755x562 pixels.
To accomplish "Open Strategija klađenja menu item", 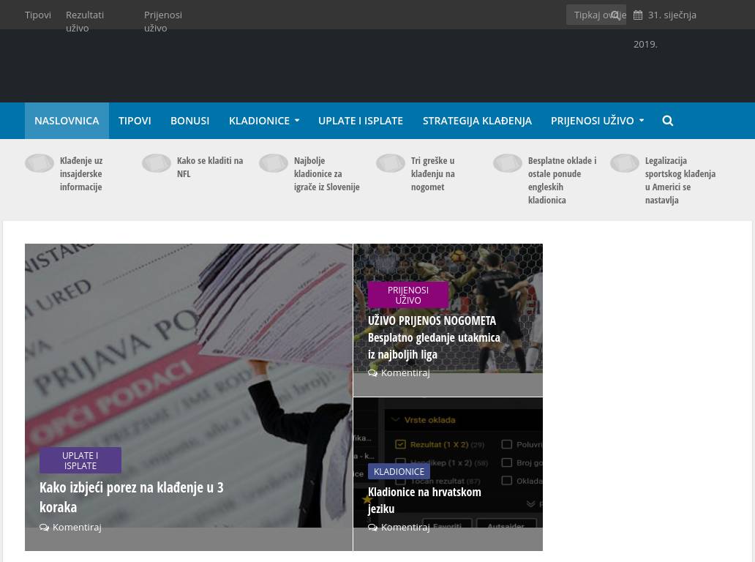I will tap(477, 121).
